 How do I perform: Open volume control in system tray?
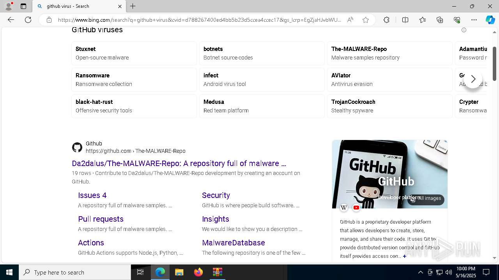449,272
